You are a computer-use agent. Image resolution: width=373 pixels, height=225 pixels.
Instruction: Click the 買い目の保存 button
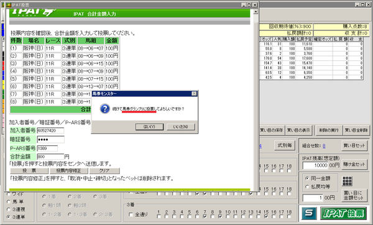272,130
